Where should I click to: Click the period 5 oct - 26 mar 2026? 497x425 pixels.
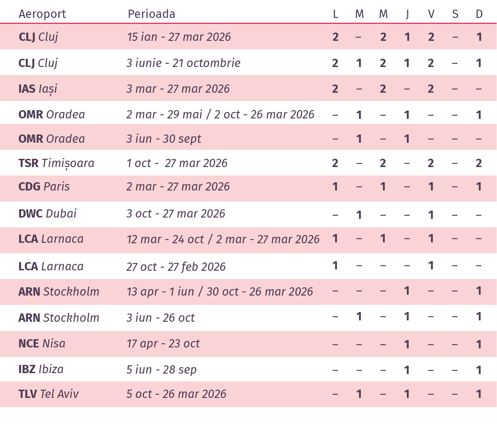pos(176,394)
